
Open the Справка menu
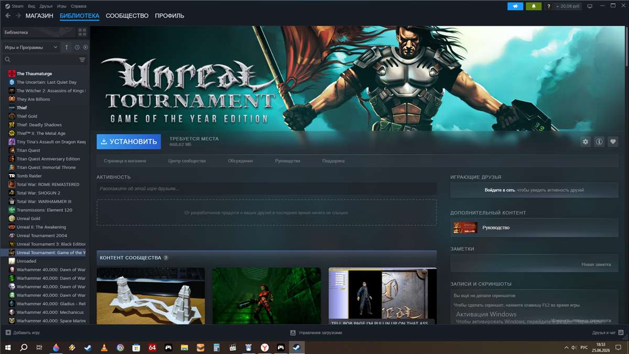coord(78,6)
